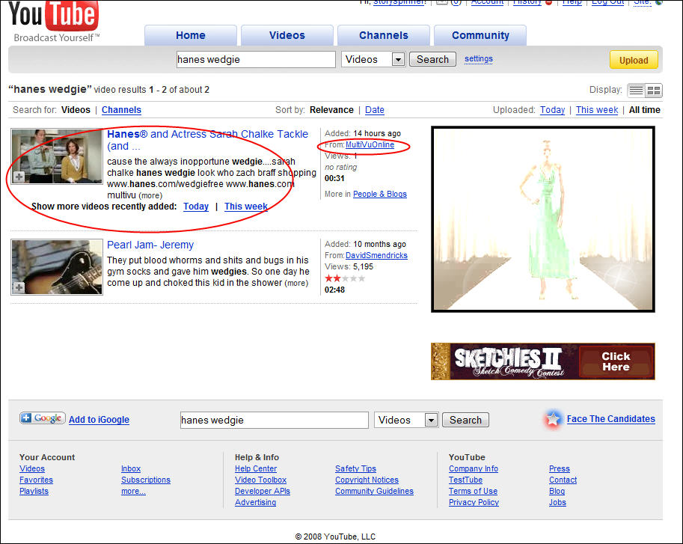Image resolution: width=683 pixels, height=544 pixels.
Task: Expand (more) on Hanes video description
Action: [x=150, y=195]
